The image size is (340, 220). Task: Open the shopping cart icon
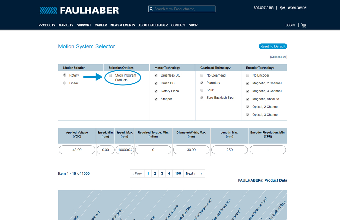[x=304, y=26]
